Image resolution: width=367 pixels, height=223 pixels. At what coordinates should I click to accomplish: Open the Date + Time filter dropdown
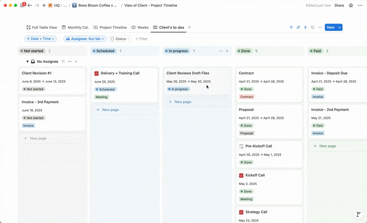41,39
